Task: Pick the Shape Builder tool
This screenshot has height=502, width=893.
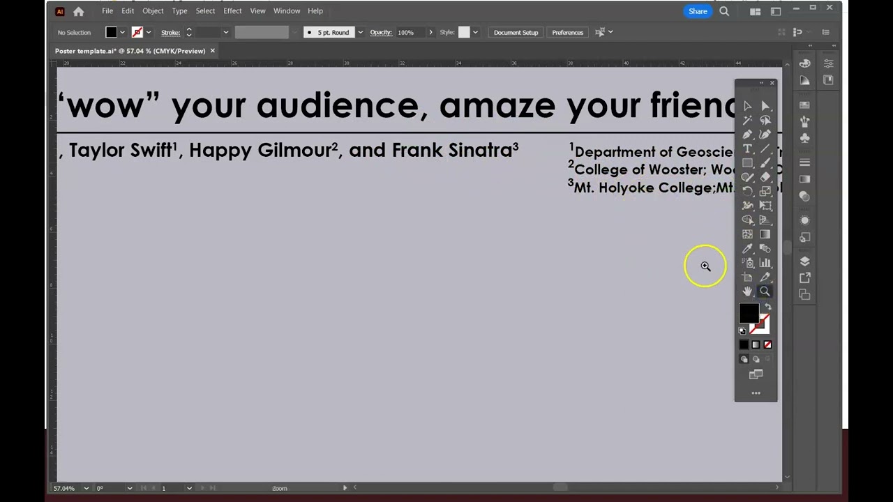Action: coord(747,220)
